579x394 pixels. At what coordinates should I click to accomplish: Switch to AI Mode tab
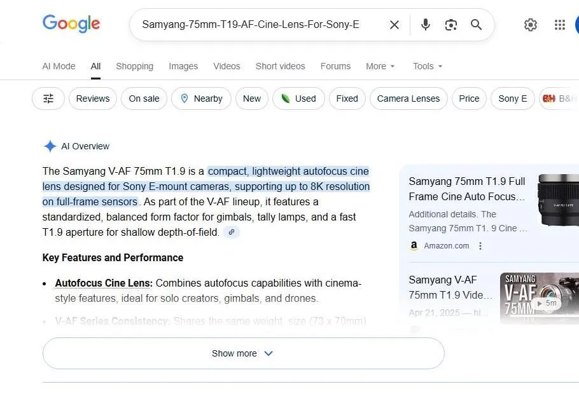pos(59,66)
